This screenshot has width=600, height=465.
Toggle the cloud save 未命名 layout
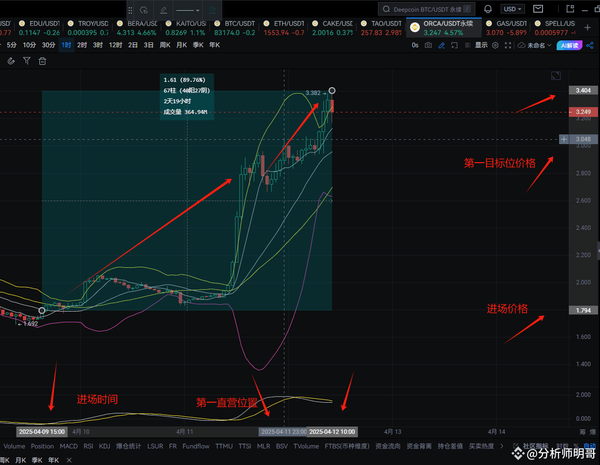click(522, 45)
